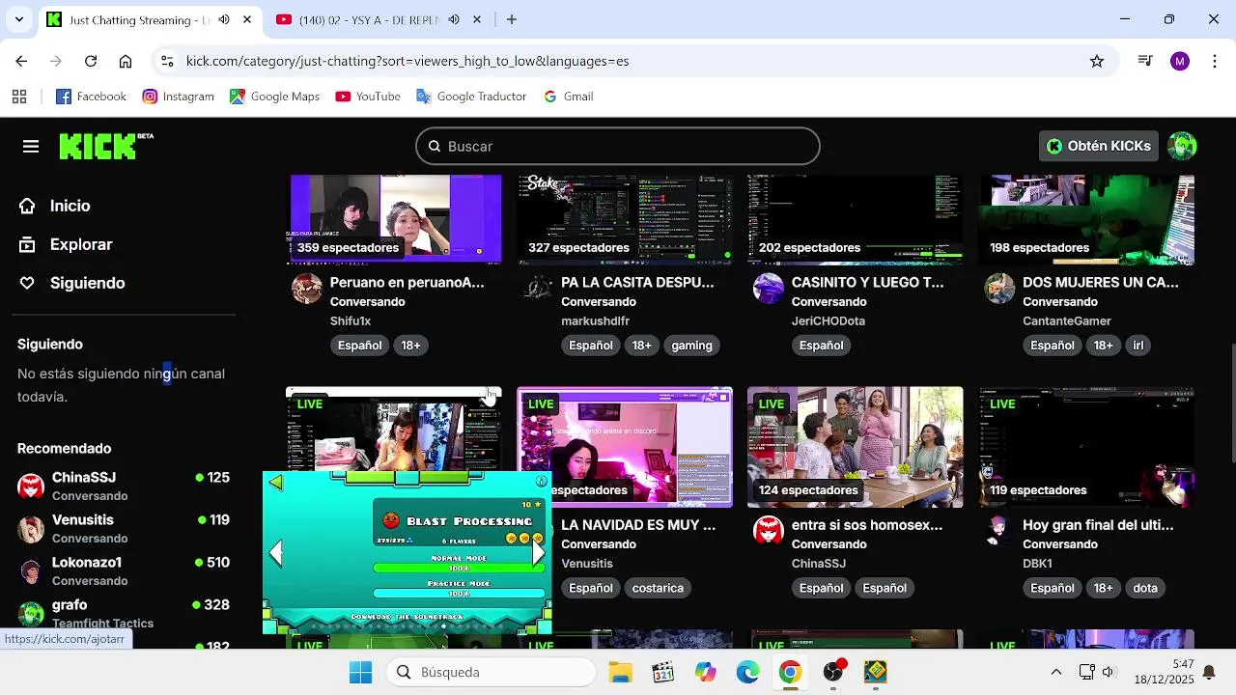Screen dimensions: 1236x695
Task: Click the Buscar search field
Action: [618, 147]
